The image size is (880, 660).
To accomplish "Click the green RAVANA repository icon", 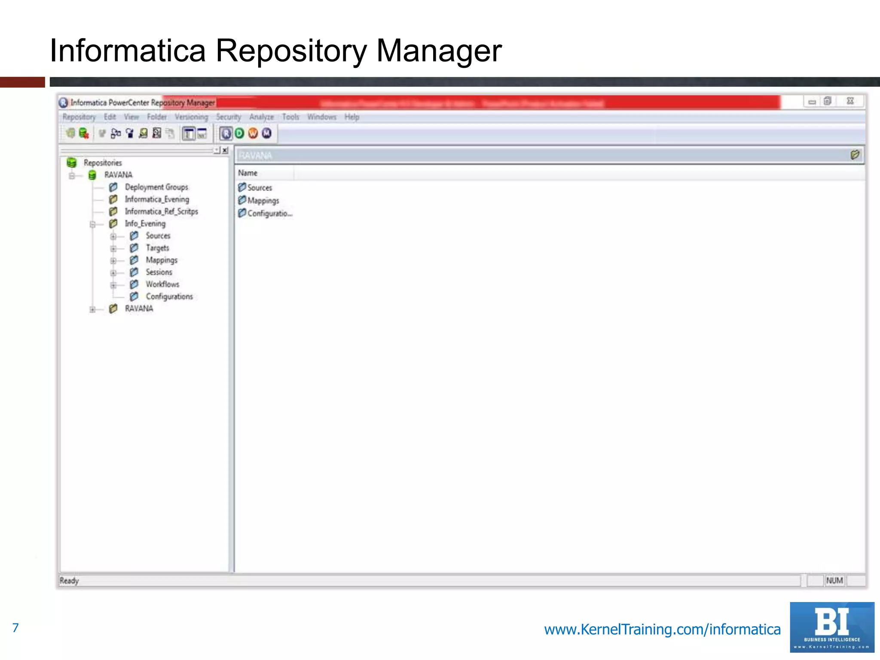I will [92, 175].
